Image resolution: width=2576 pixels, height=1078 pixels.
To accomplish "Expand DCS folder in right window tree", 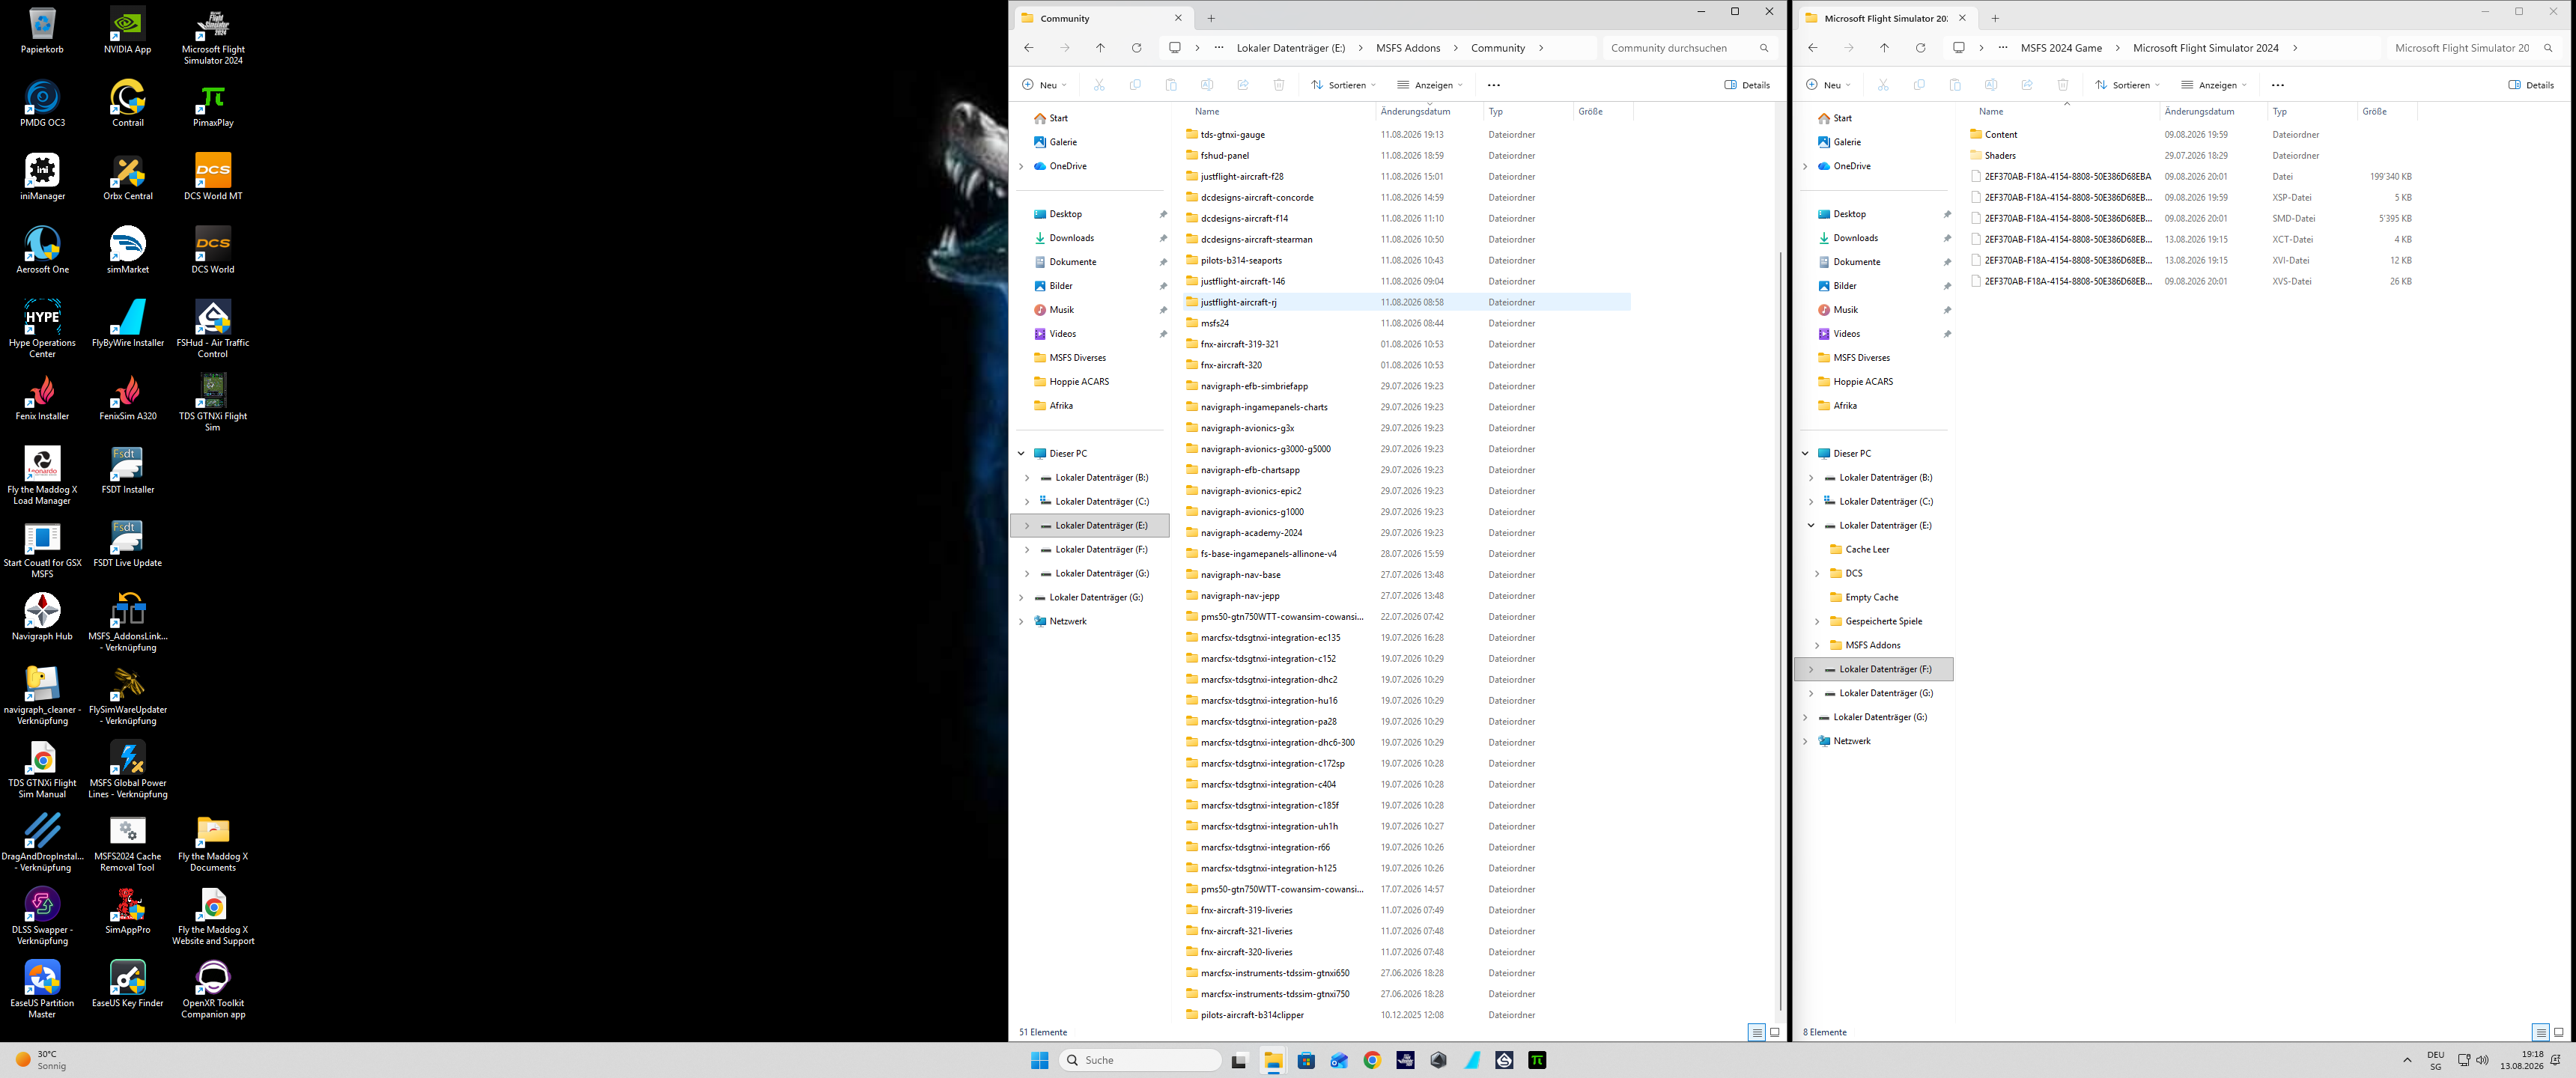I will (1817, 574).
